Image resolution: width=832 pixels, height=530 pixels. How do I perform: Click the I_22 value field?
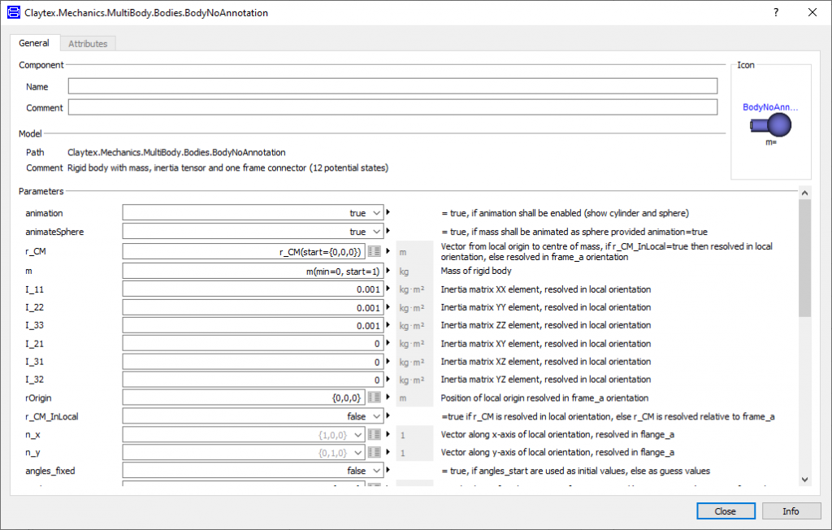click(253, 307)
